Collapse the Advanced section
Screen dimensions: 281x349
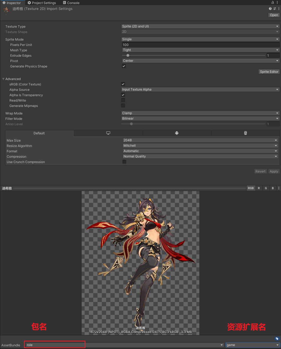pyautogui.click(x=3, y=79)
